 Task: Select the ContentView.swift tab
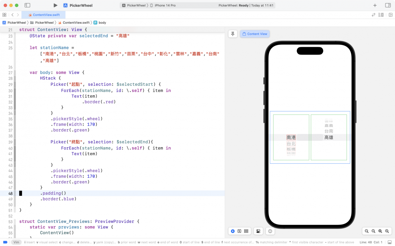(x=43, y=15)
